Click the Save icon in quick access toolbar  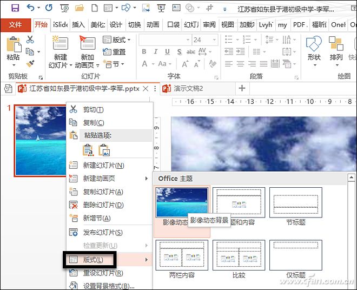pyautogui.click(x=15, y=8)
